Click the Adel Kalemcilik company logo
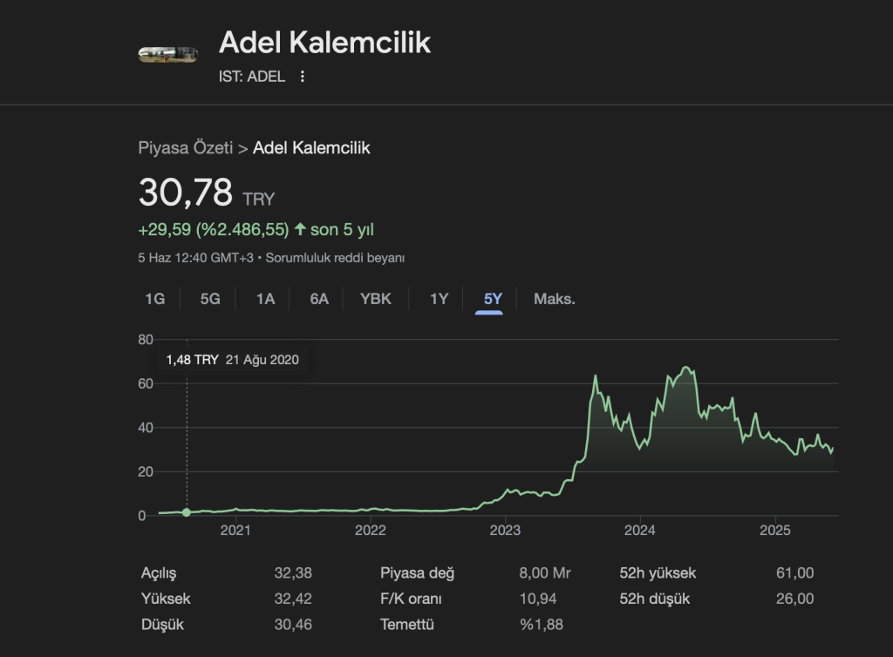 click(168, 55)
